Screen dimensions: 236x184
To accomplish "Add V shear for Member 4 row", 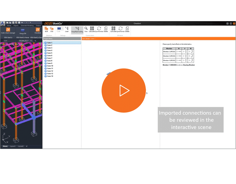I will tap(185, 60).
